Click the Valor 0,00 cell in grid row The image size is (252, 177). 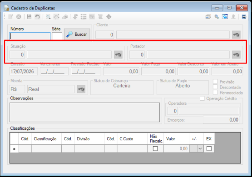[x=176, y=148]
